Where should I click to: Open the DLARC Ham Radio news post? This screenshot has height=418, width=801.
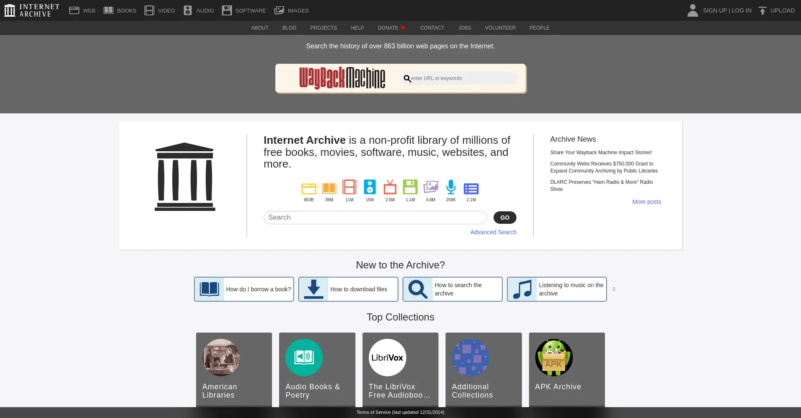(602, 185)
